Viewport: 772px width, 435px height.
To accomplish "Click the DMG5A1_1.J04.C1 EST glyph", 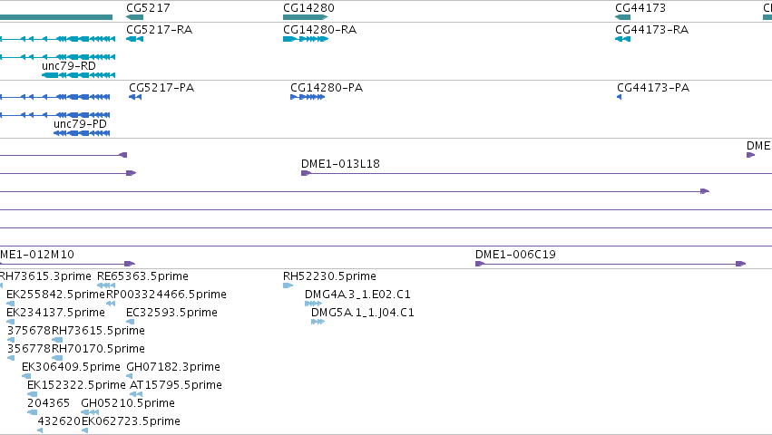I will coord(318,322).
